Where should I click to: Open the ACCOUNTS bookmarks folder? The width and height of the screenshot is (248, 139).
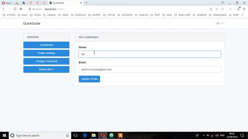tap(125, 15)
